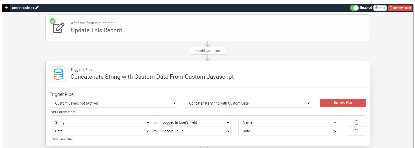
Task: Delete the Date parameter row
Action: click(x=356, y=131)
